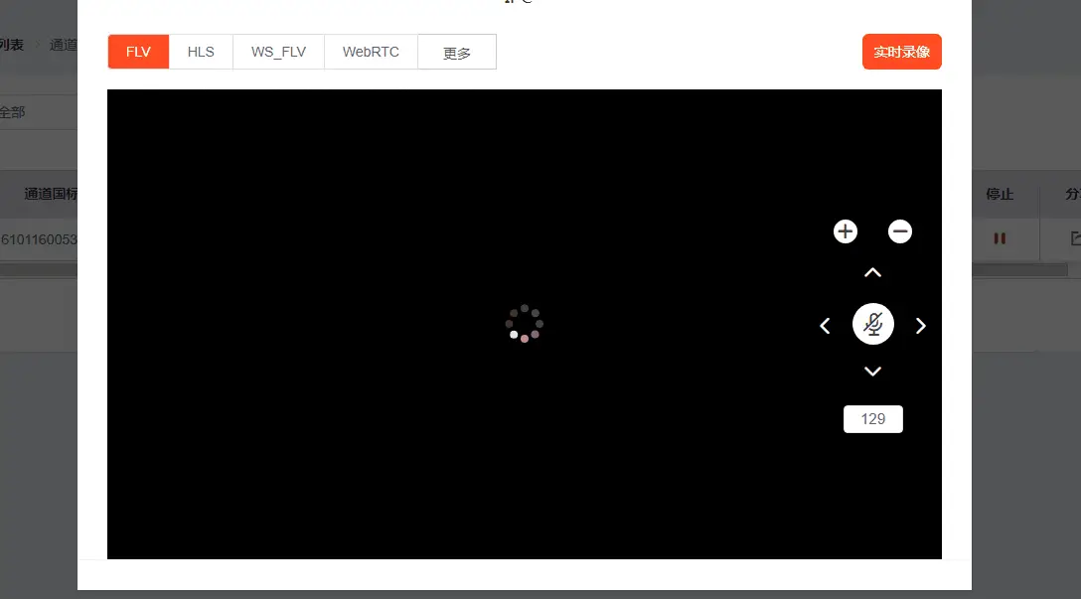Image resolution: width=1081 pixels, height=599 pixels.
Task: Switch to the FLV stream tab
Action: pyautogui.click(x=138, y=52)
